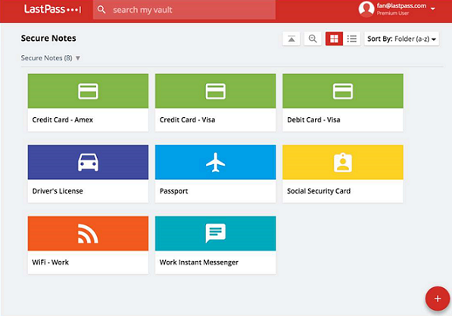
Task: Click the magnifier icon in the vault search bar
Action: click(101, 10)
